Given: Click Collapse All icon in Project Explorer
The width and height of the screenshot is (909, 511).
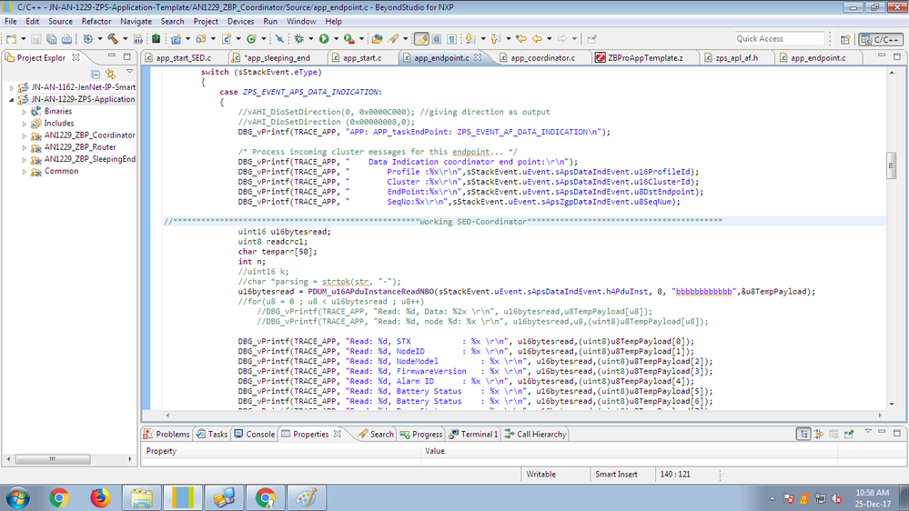Looking at the screenshot, I should coord(96,75).
